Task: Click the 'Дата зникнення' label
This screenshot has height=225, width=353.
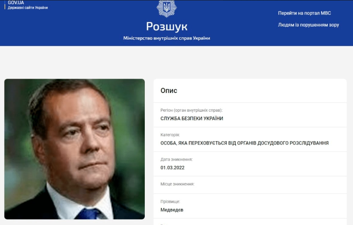Action: pos(177,159)
